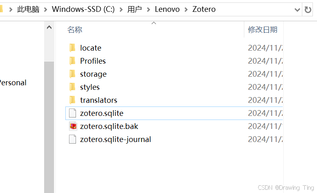Select the styles folder name
This screenshot has width=317, height=193.
coord(90,87)
